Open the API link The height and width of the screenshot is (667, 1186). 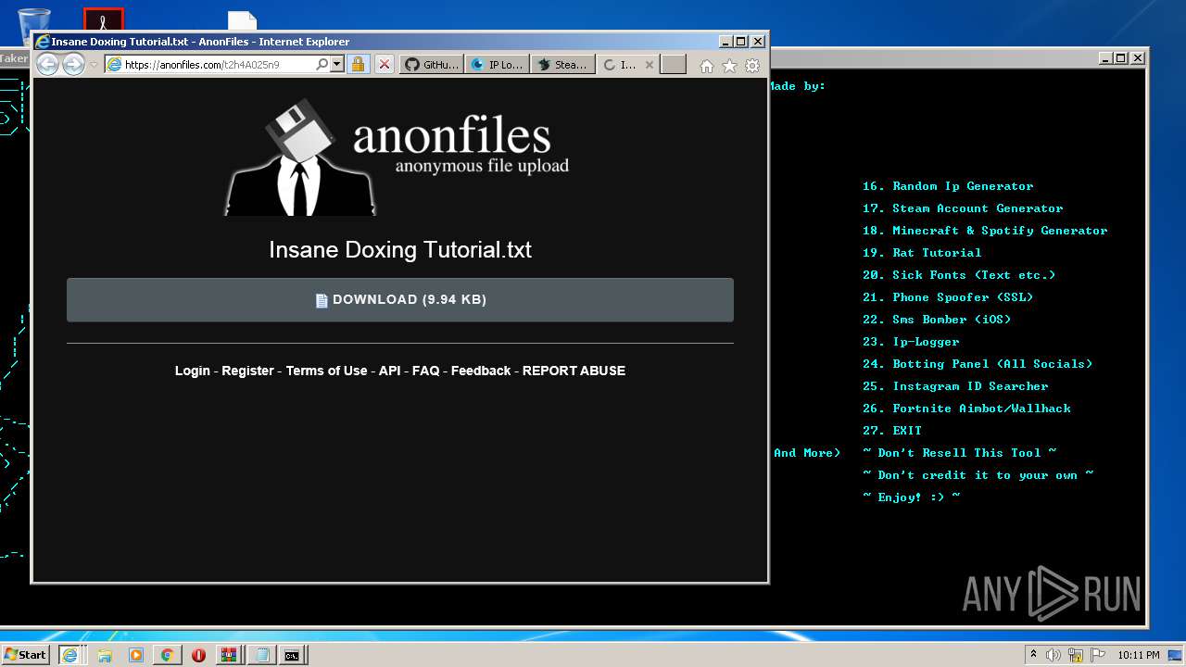pos(389,371)
